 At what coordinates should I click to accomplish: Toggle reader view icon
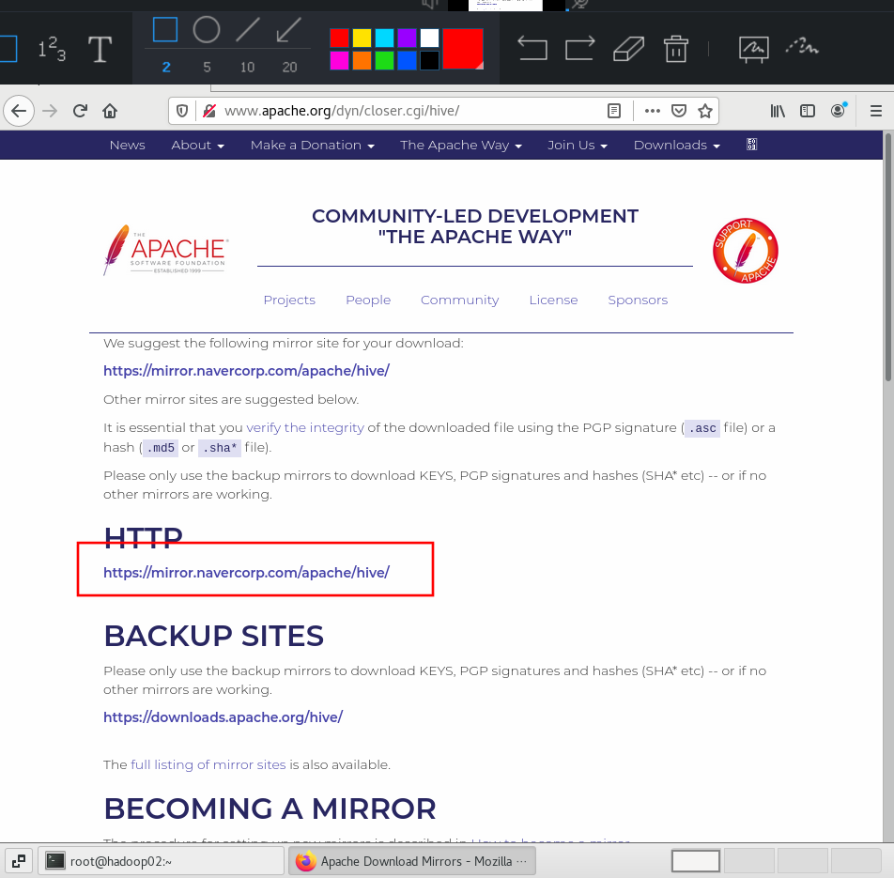614,111
